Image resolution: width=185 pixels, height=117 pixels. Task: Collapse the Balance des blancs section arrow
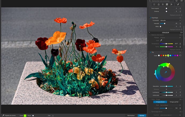pyautogui.click(x=182, y=35)
